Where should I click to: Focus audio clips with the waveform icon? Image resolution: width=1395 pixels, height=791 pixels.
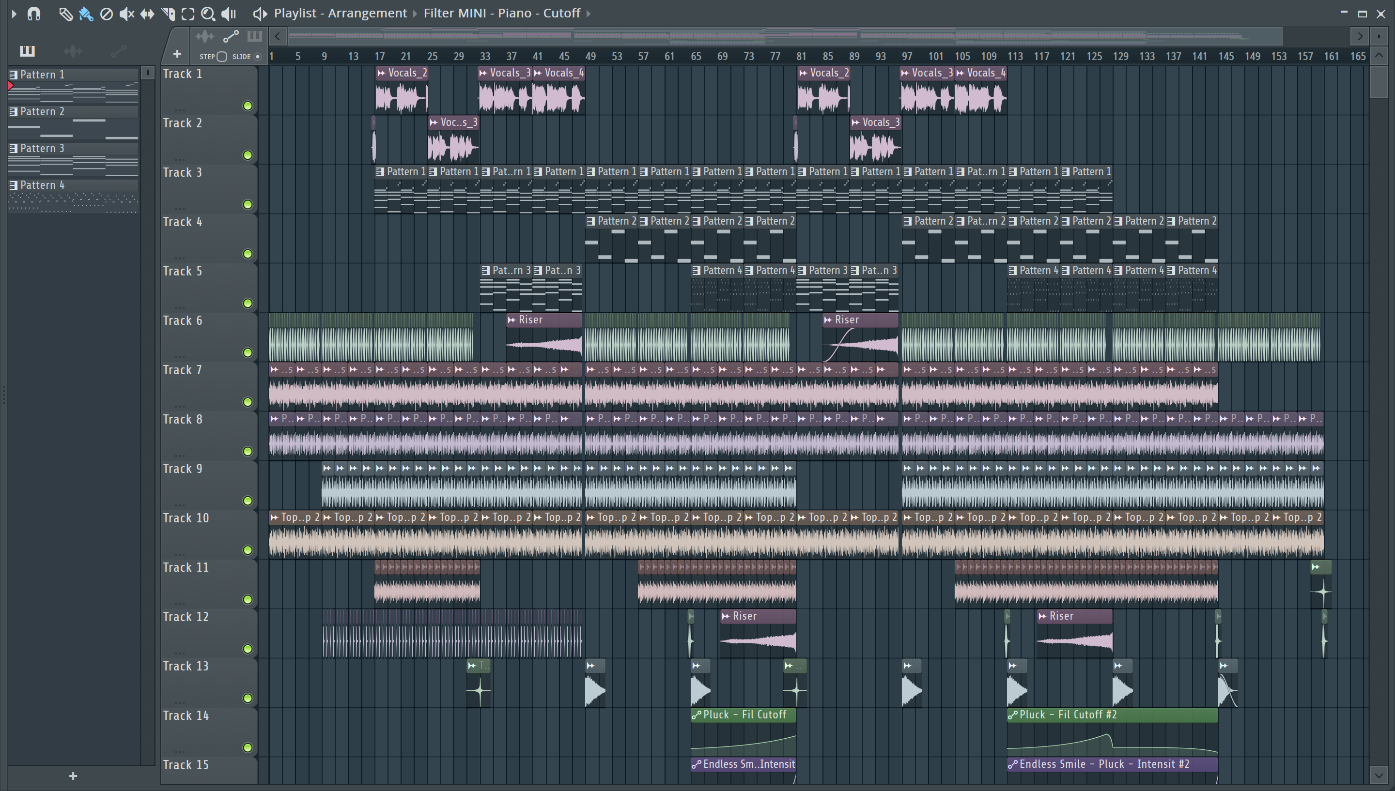tap(205, 37)
